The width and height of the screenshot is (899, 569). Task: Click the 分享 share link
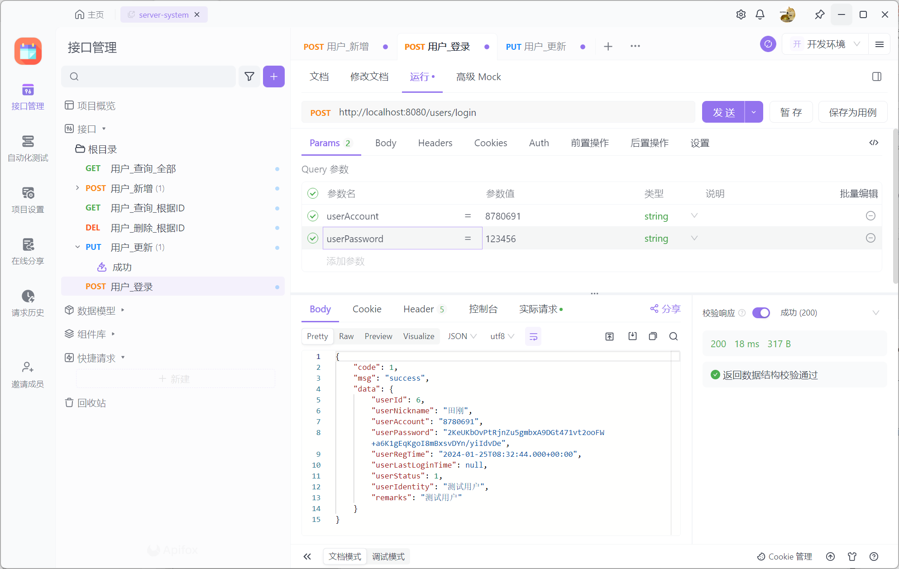[x=665, y=309]
